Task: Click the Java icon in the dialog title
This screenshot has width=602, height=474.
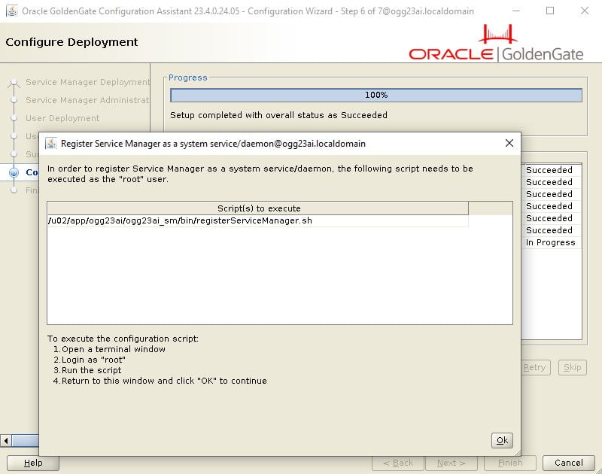Action: point(51,143)
